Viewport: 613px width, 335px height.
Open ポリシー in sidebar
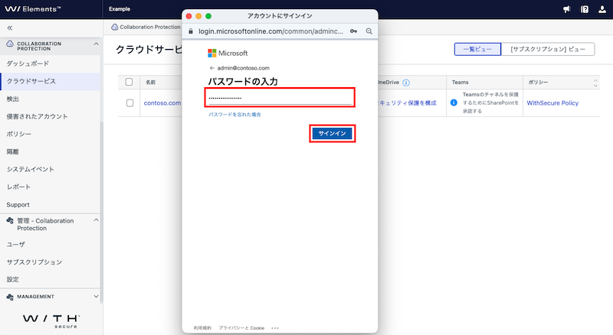50,134
